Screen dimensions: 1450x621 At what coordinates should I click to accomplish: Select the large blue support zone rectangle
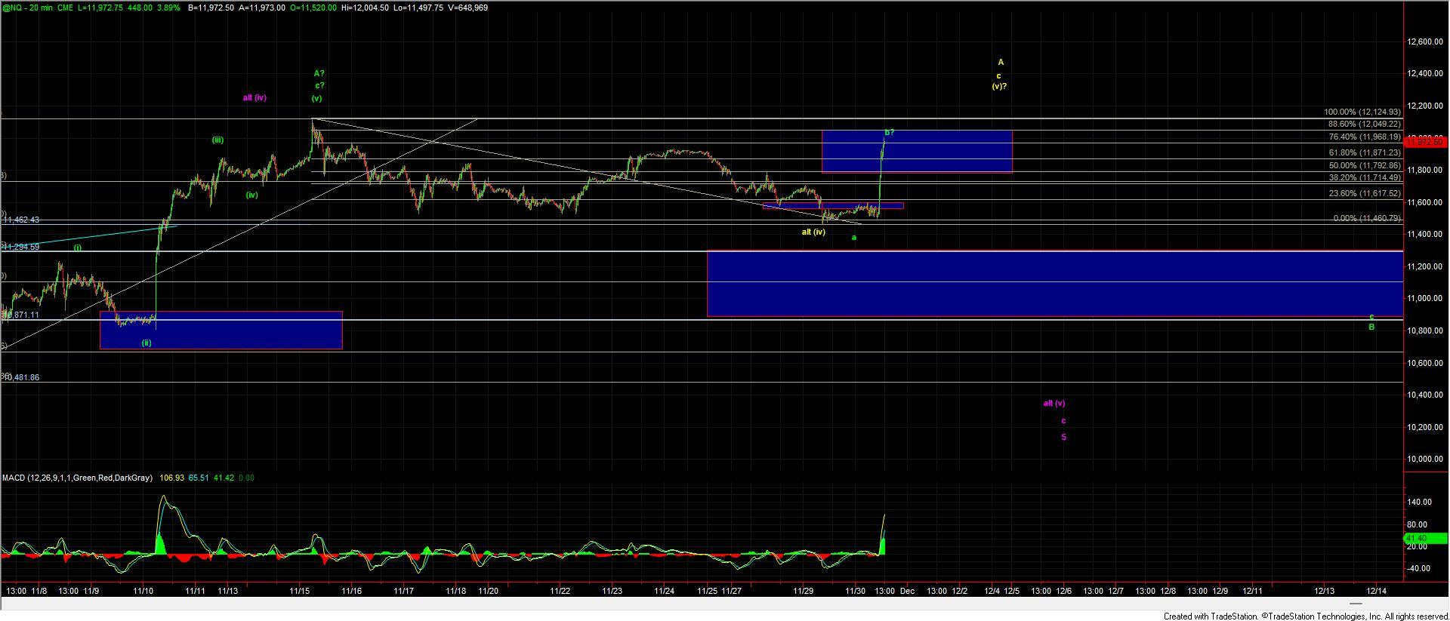point(1055,284)
